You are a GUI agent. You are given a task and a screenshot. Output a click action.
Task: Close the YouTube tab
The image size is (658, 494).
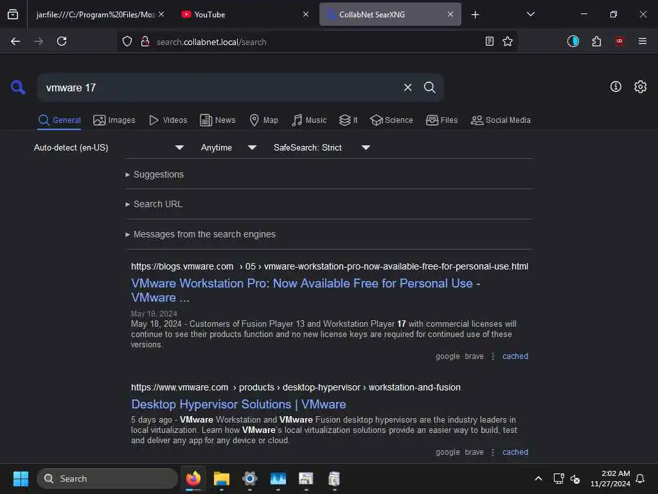click(x=306, y=14)
